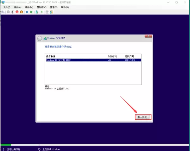This screenshot has height=151, width=190.
Task: Click the x64 architecture cell
Action: coord(110,60)
